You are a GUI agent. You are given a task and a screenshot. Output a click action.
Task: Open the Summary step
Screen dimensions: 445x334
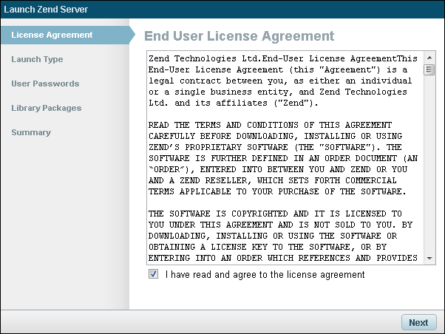[x=31, y=132]
